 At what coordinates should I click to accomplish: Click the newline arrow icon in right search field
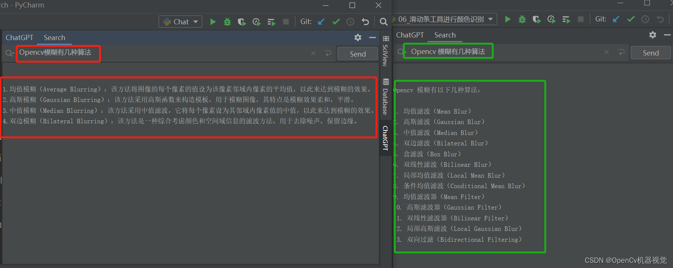[x=622, y=52]
